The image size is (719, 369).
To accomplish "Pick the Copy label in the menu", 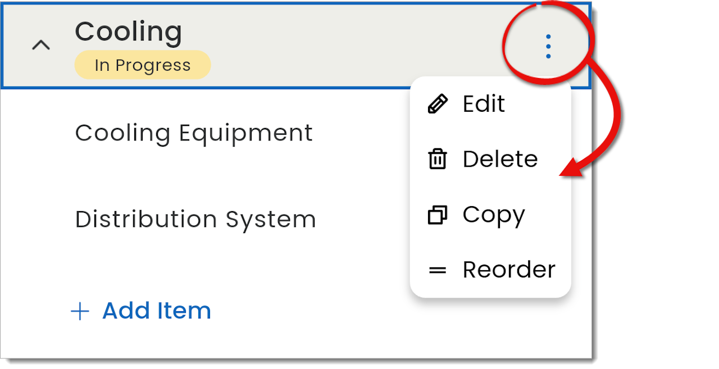I will 493,215.
